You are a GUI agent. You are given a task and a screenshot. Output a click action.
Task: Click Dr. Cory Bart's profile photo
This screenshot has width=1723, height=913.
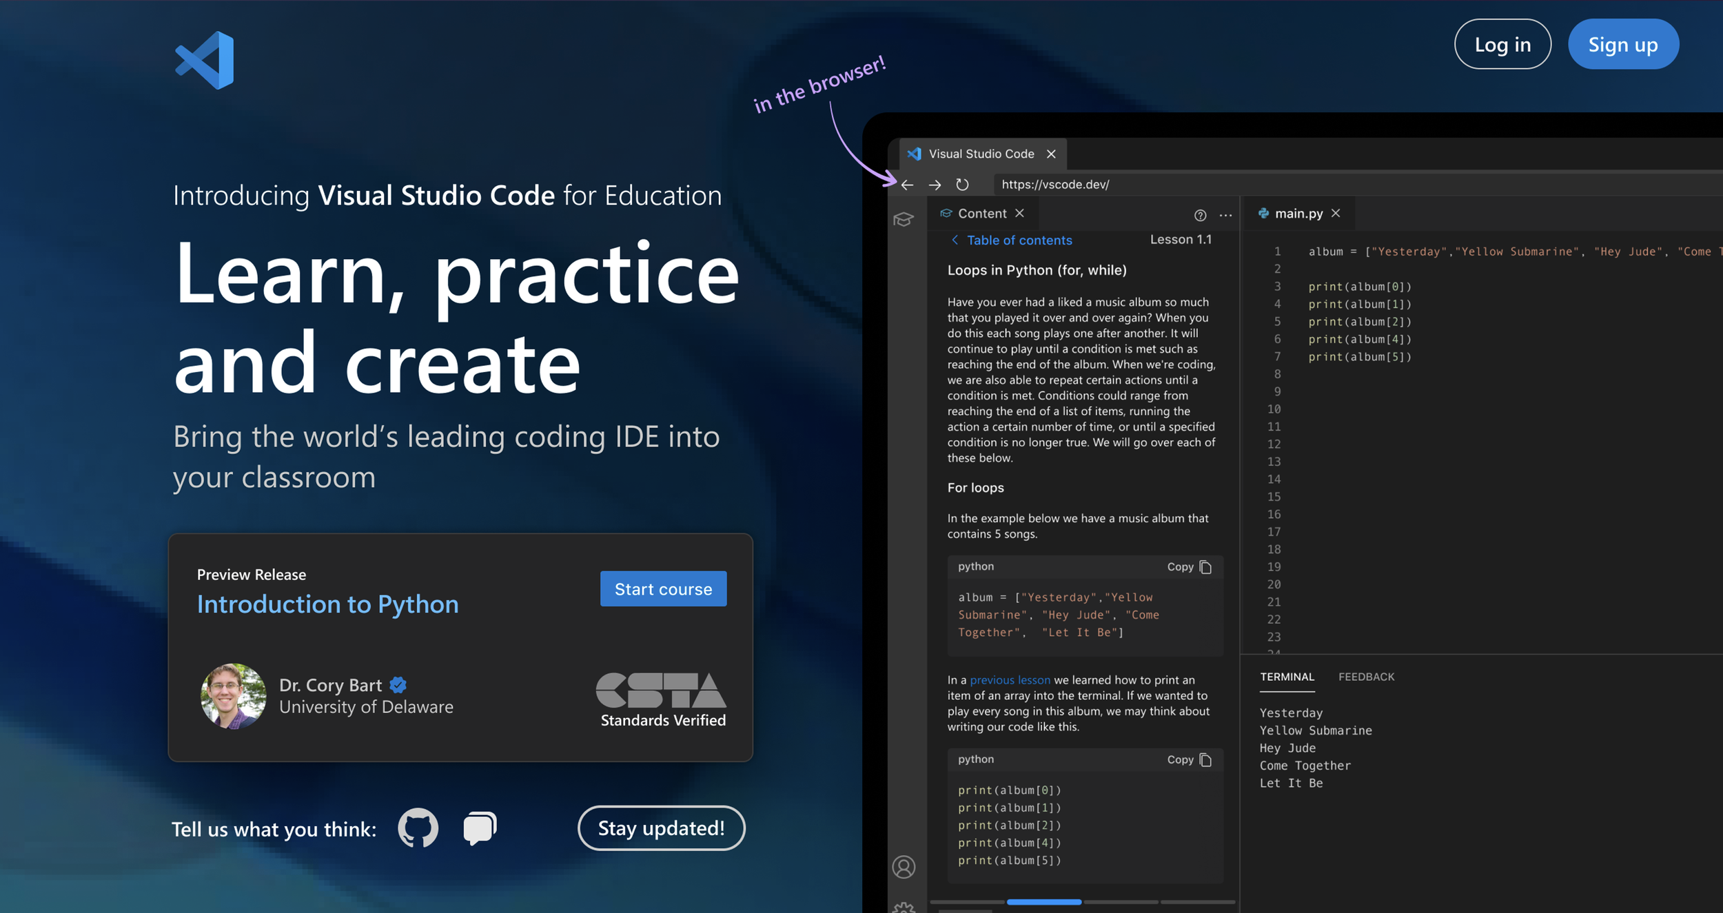(x=233, y=696)
